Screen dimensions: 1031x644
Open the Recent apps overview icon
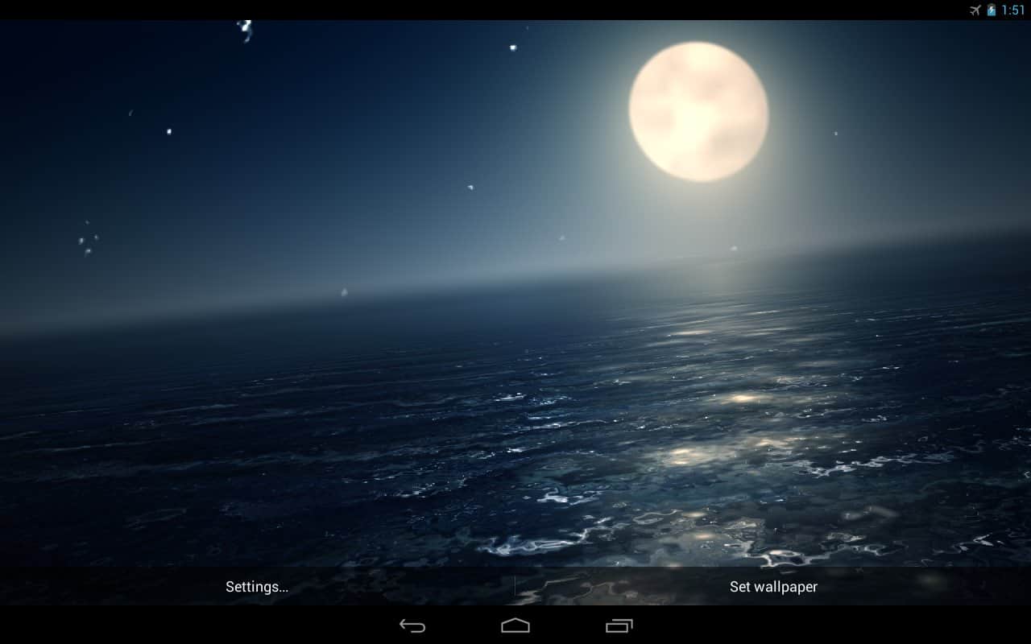tap(619, 625)
